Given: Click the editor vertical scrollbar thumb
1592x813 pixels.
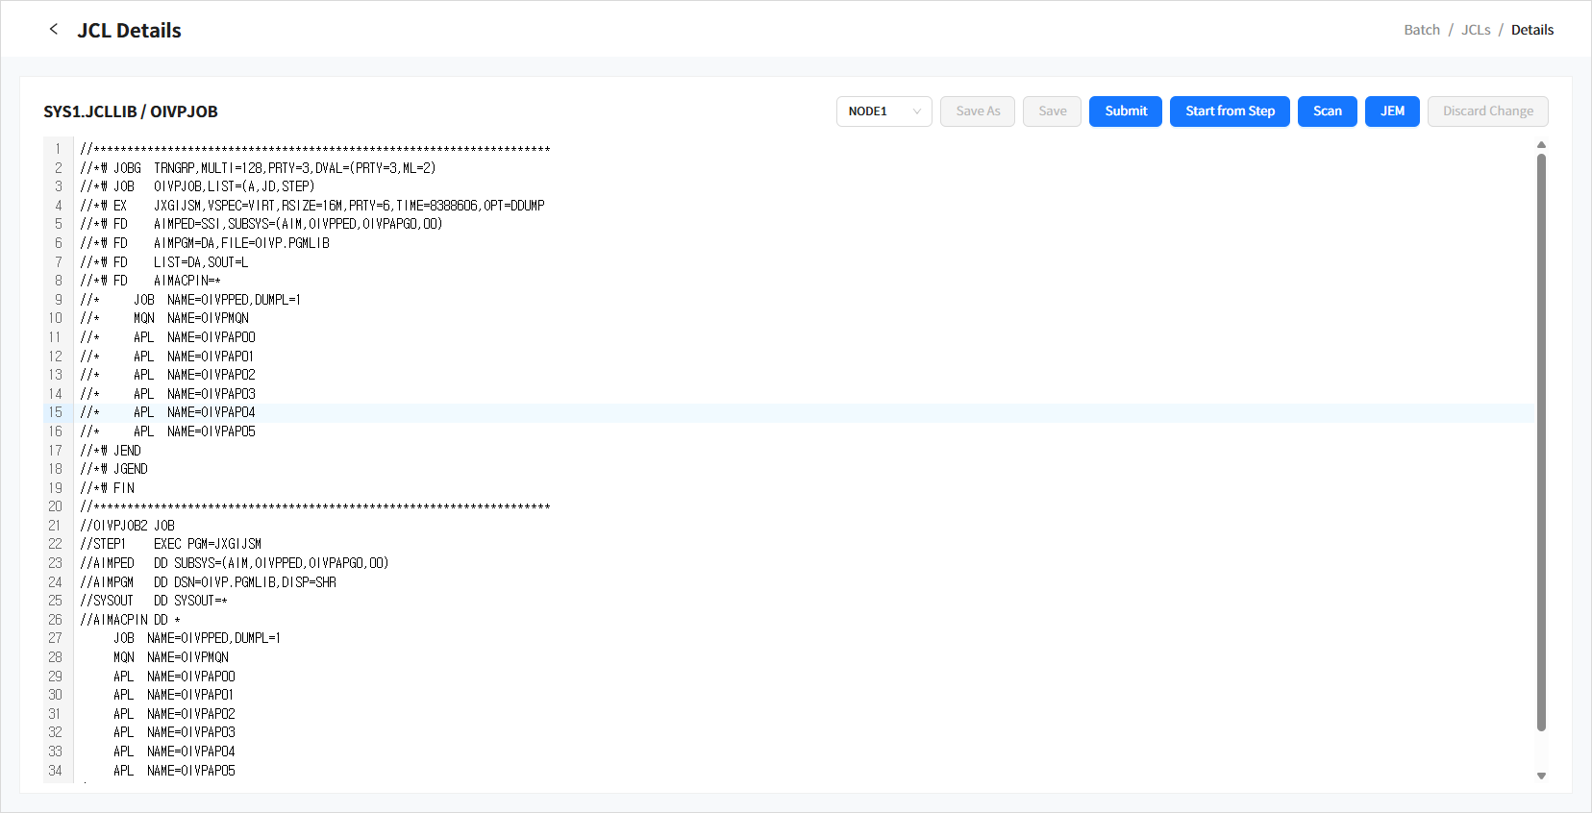Looking at the screenshot, I should (1541, 442).
